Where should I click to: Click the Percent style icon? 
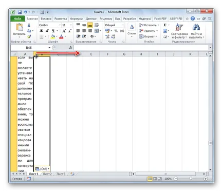[116, 31]
